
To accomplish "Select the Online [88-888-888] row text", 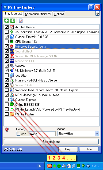I will (x=28, y=105).
